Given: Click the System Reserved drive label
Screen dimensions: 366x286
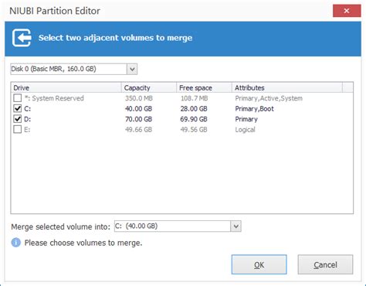Looking at the screenshot, I should [54, 98].
